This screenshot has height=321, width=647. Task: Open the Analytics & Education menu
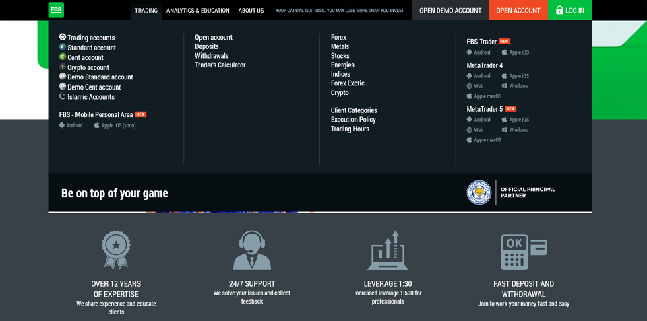198,10
